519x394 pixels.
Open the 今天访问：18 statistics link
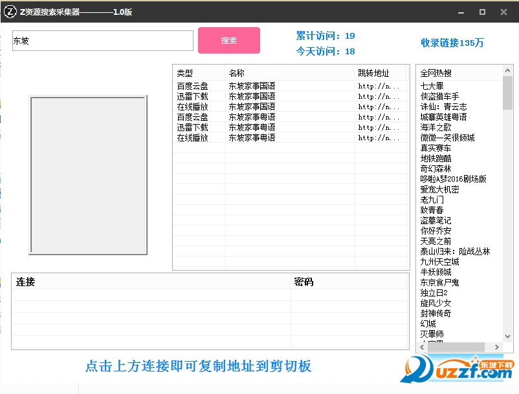point(325,51)
